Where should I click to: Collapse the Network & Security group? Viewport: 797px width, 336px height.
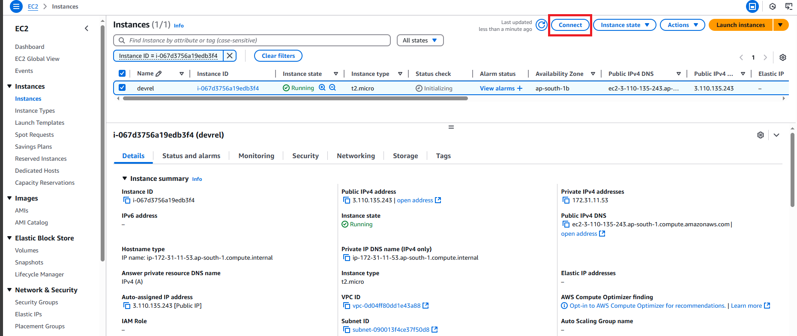click(x=9, y=290)
